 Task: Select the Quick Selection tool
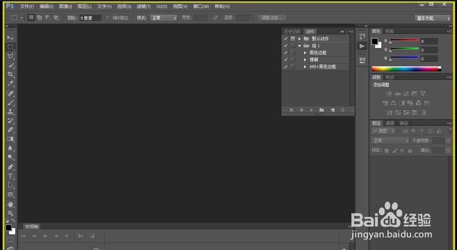coord(11,65)
